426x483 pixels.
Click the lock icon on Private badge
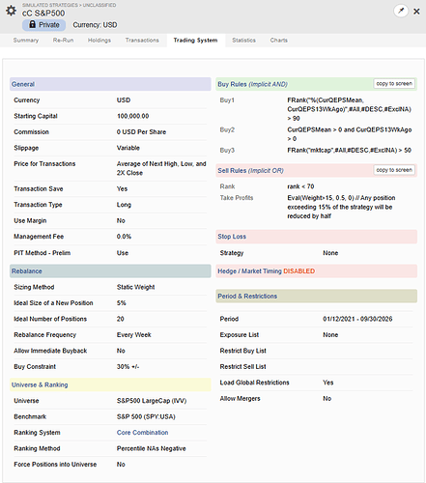[x=32, y=24]
